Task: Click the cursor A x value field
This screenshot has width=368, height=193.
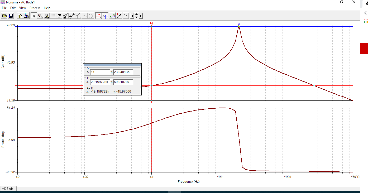Action: pyautogui.click(x=100, y=72)
